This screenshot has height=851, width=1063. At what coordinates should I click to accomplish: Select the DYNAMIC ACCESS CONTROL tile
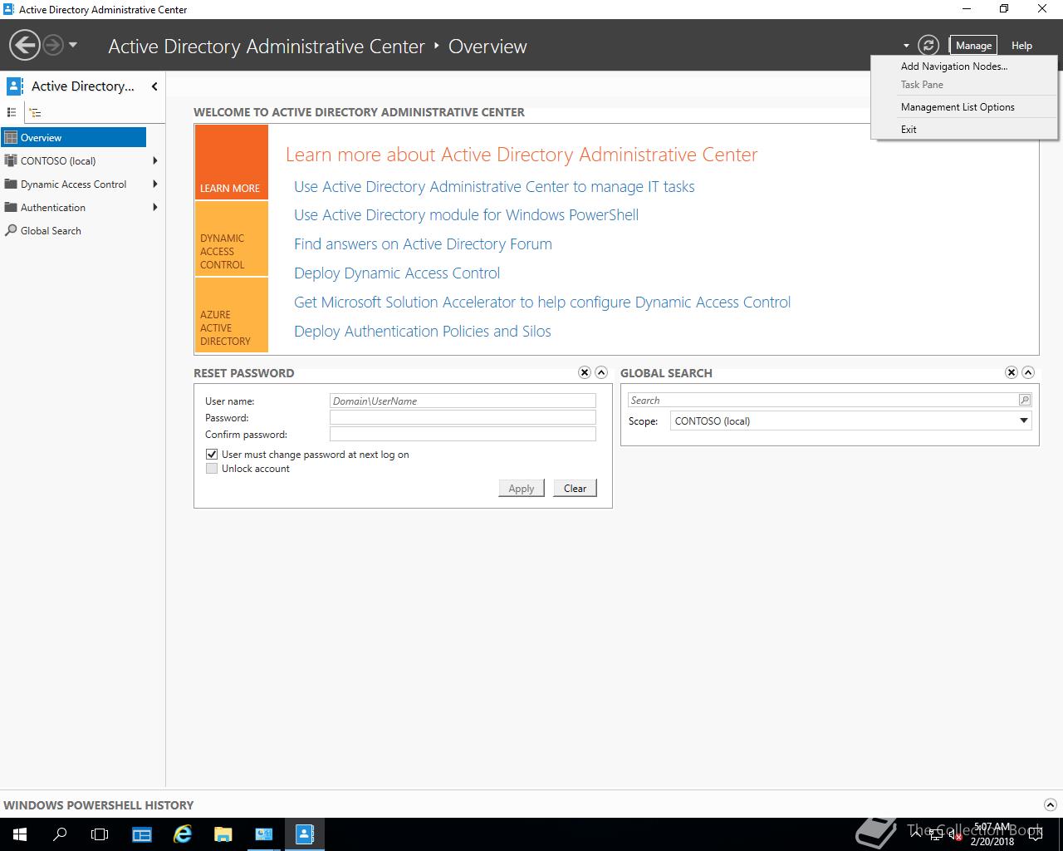(232, 239)
